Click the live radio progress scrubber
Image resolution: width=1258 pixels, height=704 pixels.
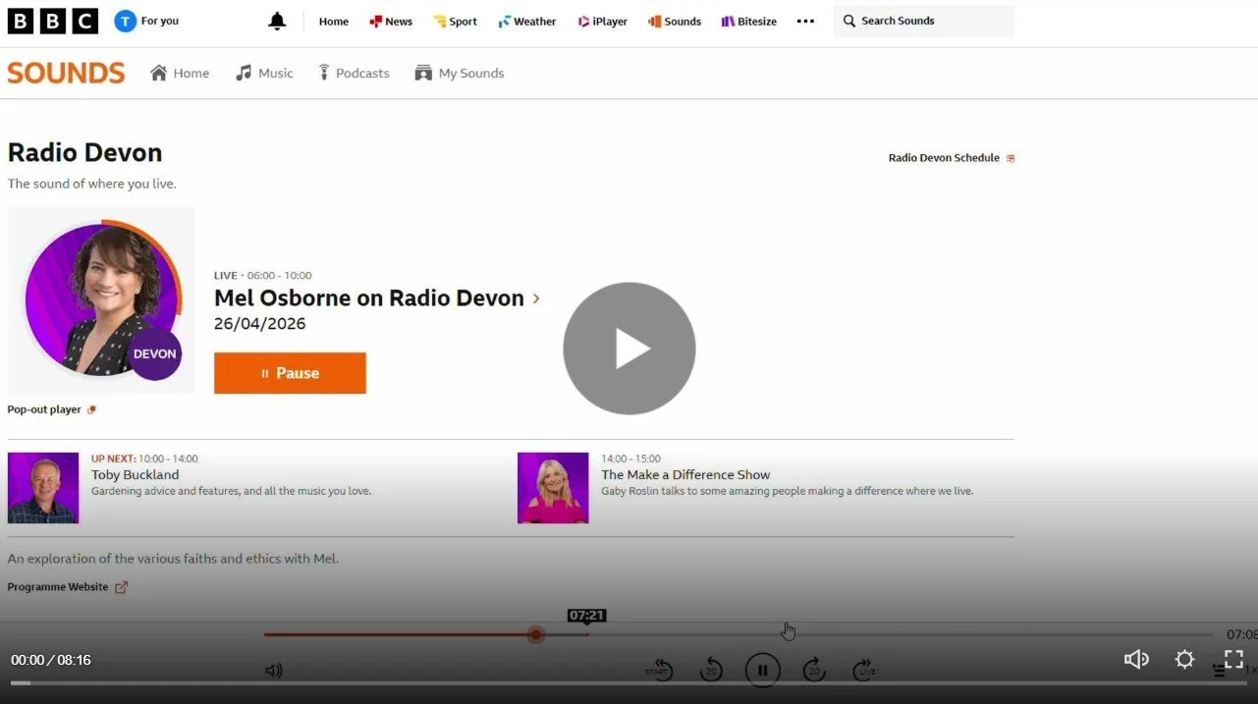pos(535,634)
